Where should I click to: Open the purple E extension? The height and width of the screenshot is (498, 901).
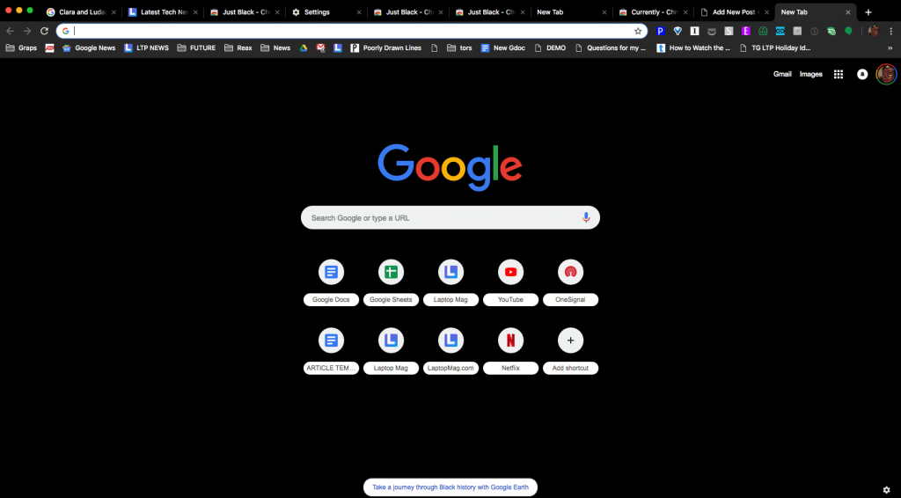[746, 31]
